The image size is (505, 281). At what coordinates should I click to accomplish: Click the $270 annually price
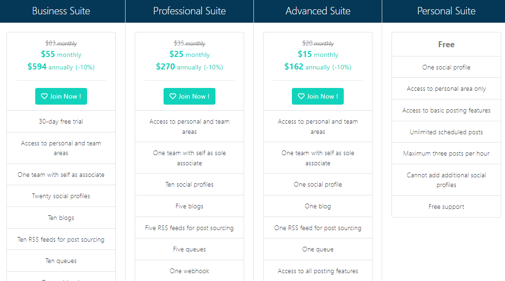point(189,67)
